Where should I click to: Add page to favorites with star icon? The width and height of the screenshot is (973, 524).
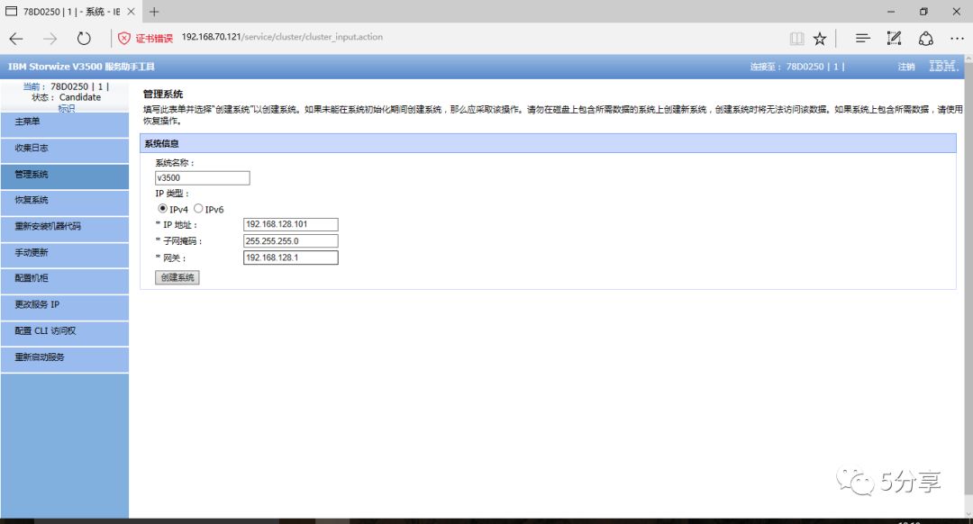pos(820,39)
